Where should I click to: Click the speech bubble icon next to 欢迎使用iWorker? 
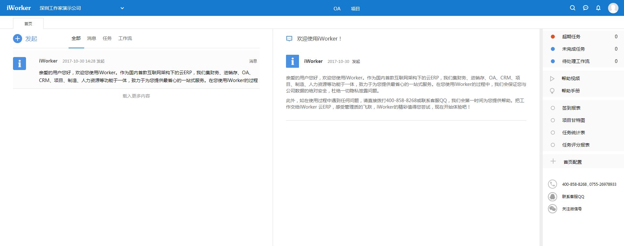click(289, 39)
